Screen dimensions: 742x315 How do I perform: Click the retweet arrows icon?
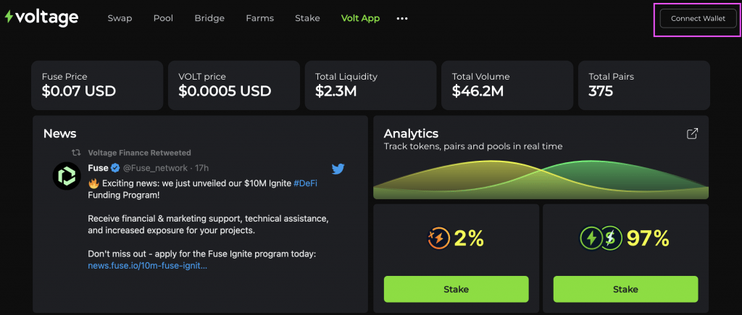coord(75,153)
